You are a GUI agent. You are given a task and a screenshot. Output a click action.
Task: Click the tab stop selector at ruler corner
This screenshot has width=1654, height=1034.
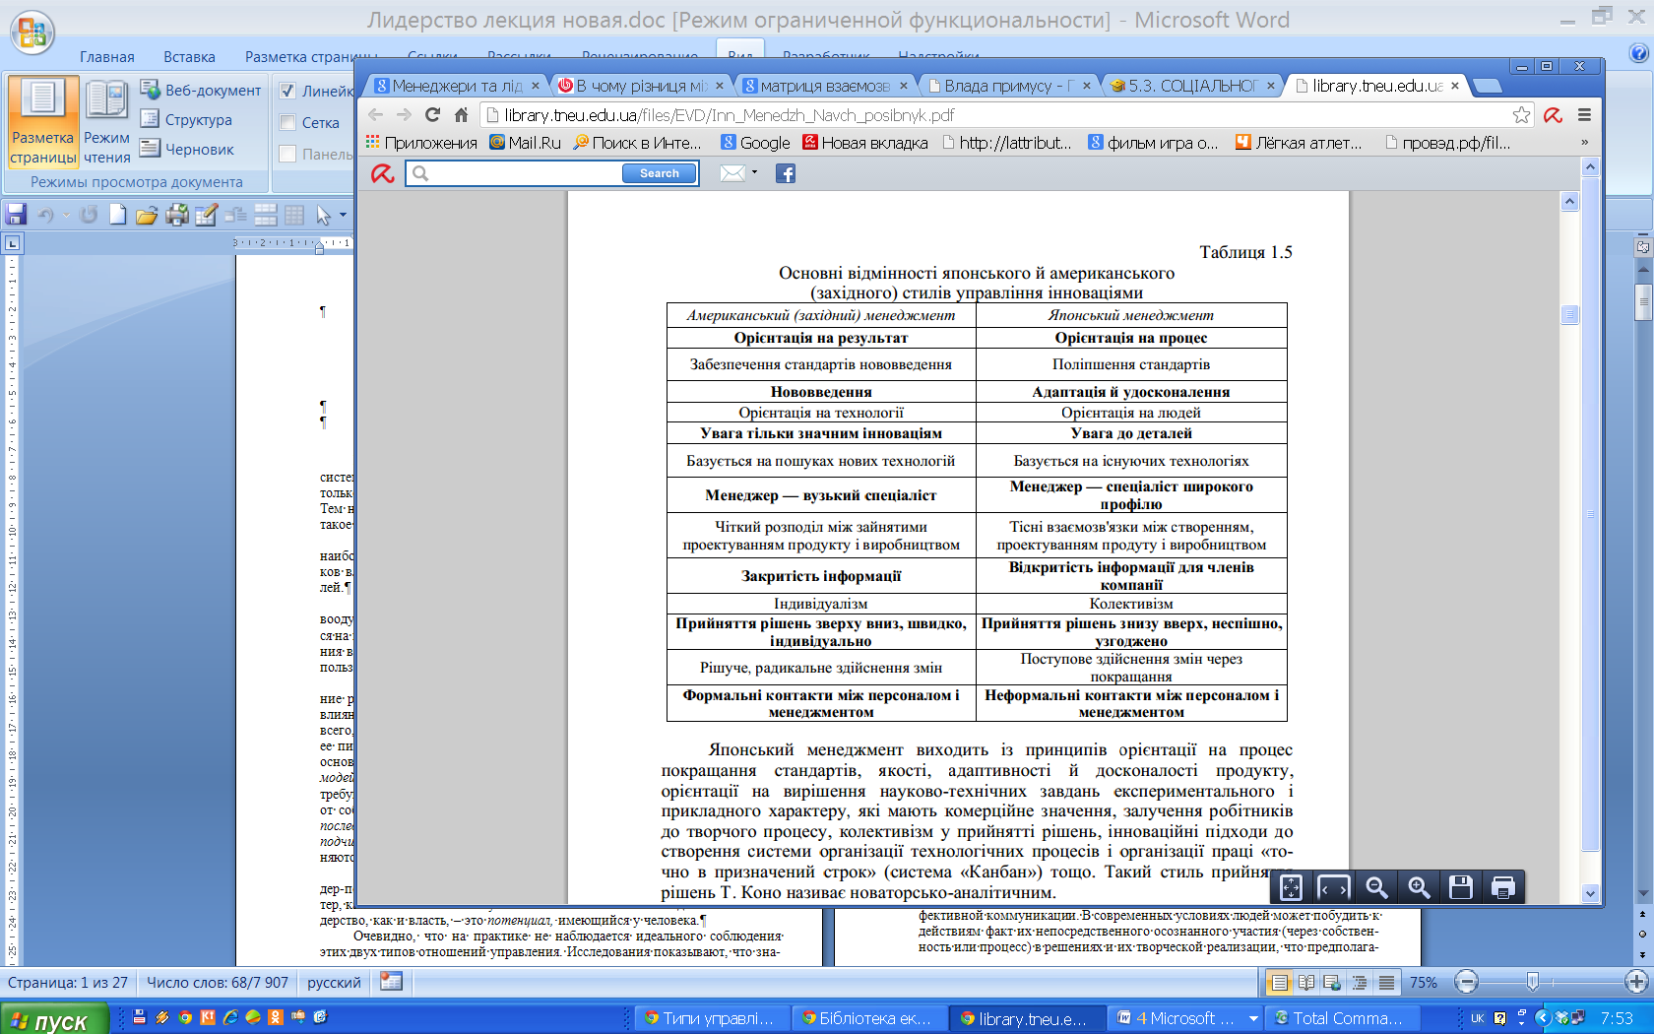click(12, 243)
